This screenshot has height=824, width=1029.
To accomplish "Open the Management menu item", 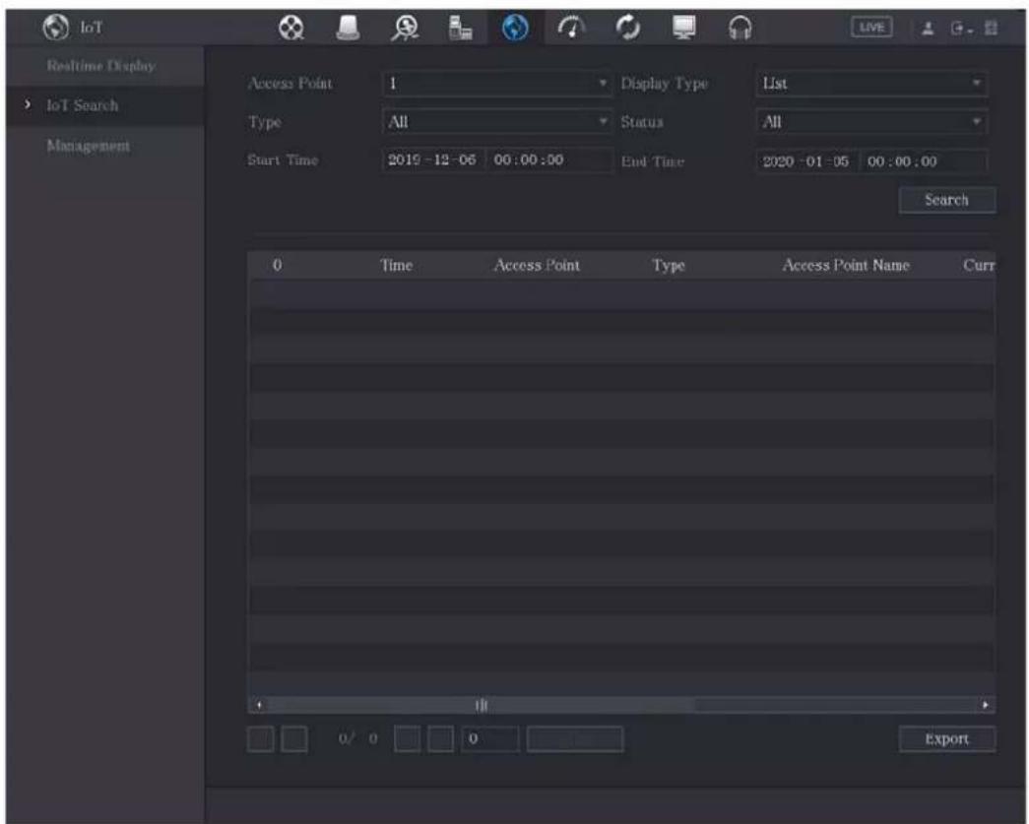I will pyautogui.click(x=88, y=146).
